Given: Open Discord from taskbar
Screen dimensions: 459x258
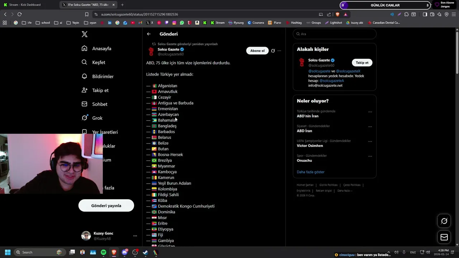Looking at the screenshot, I should pos(124,252).
